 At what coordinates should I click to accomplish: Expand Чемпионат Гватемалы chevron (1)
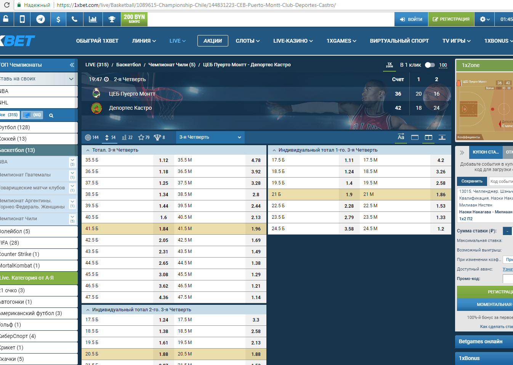point(72,175)
